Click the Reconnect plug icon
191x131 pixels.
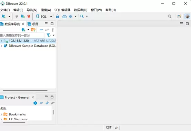point(23,16)
